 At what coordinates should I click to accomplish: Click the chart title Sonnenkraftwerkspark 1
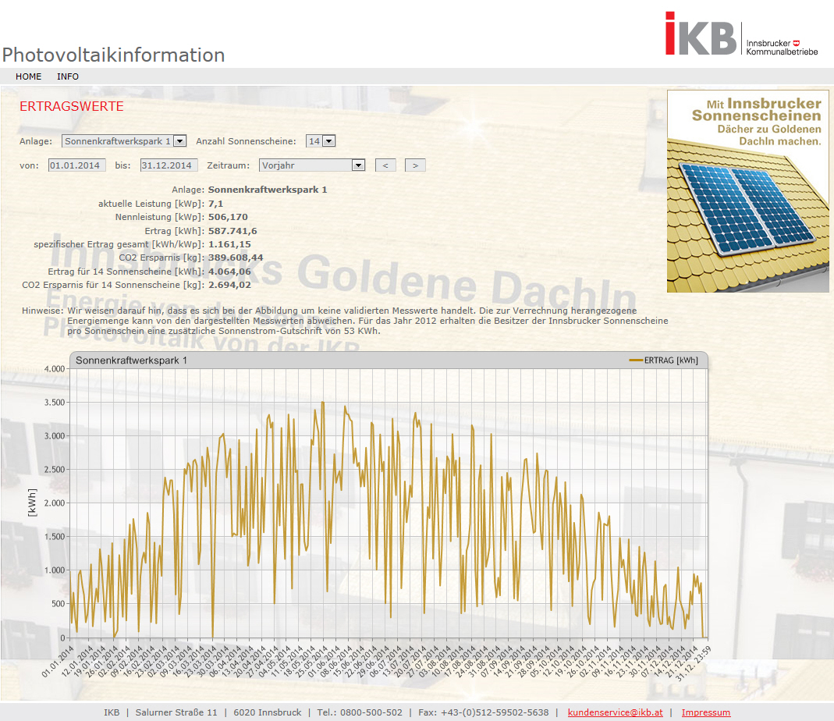point(131,360)
